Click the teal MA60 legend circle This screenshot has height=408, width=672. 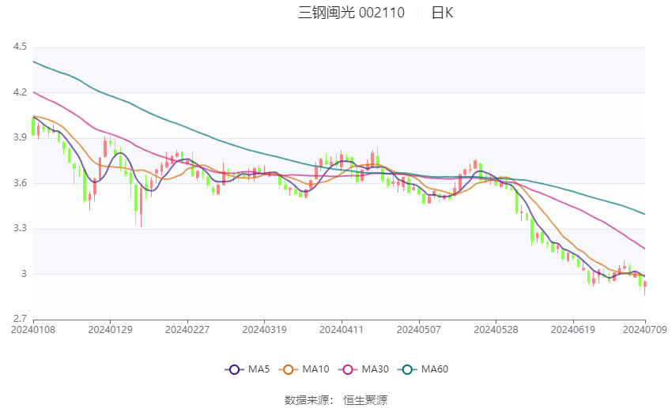pyautogui.click(x=407, y=369)
